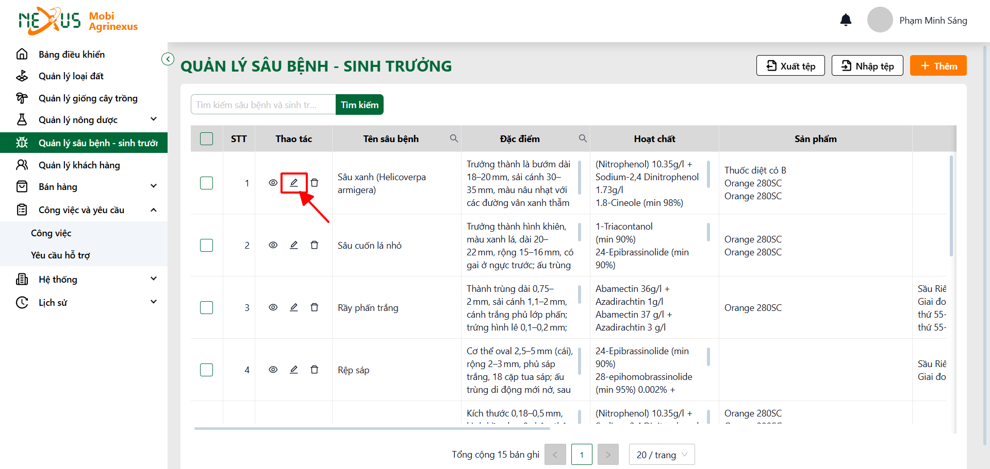Viewport: 990px width, 469px height.
Task: Click the orange Thêm button
Action: (938, 65)
